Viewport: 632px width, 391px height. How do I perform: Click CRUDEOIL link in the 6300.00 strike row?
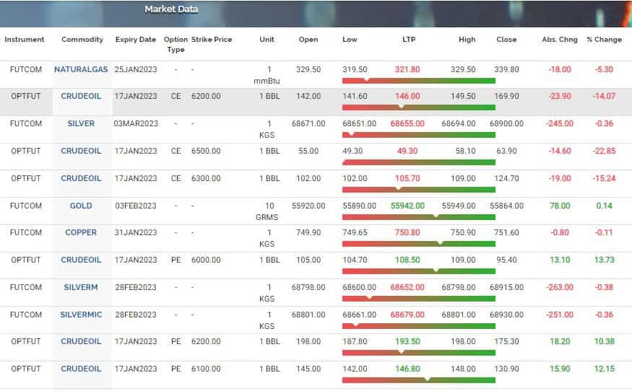pyautogui.click(x=81, y=178)
